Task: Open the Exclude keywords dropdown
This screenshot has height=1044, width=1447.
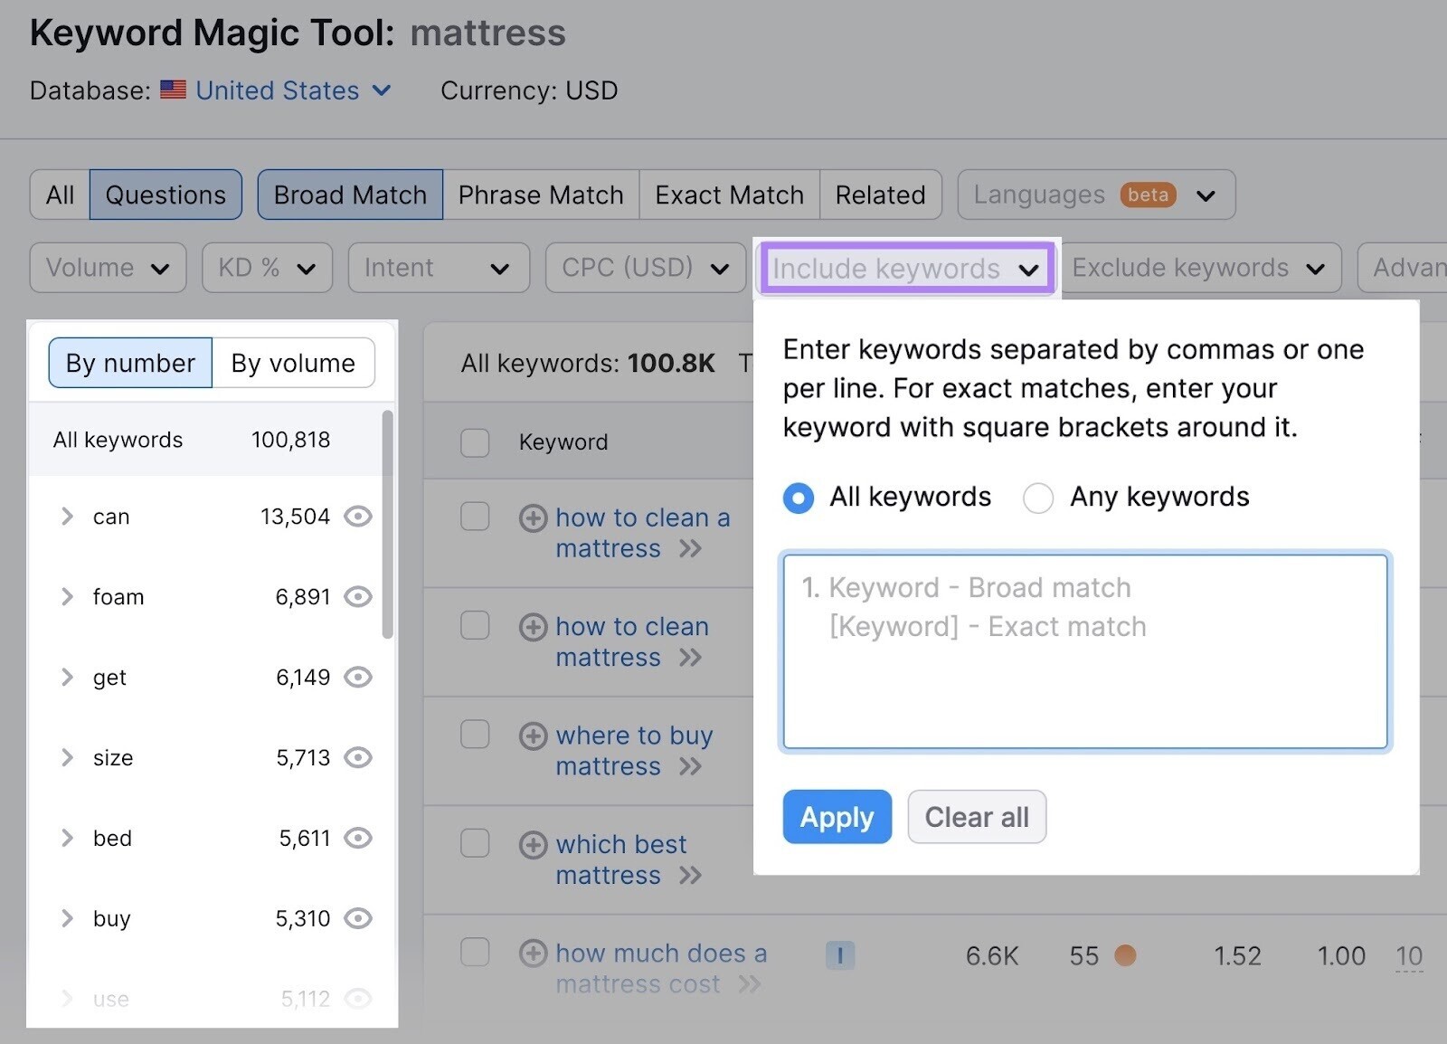Action: point(1200,268)
